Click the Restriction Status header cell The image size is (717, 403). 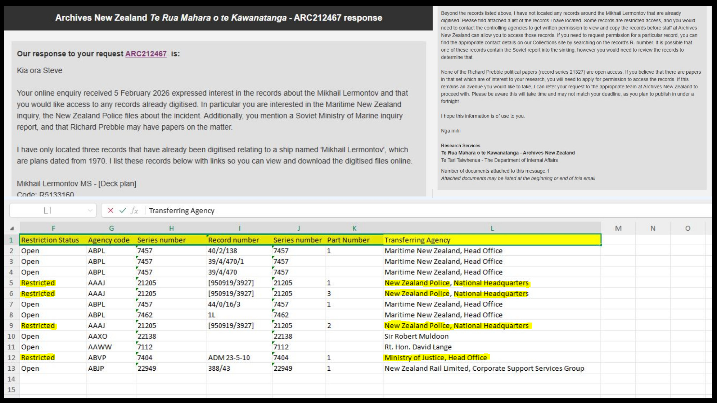(50, 240)
